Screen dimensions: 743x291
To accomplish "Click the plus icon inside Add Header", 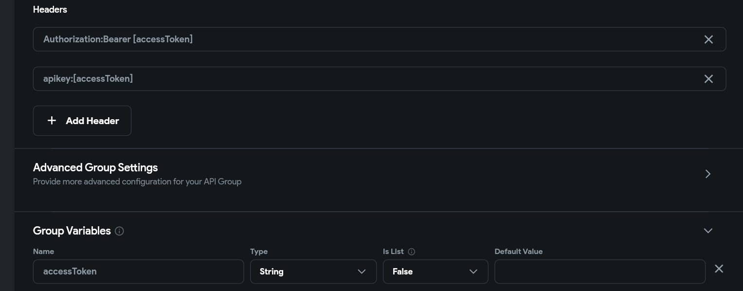I will (x=52, y=121).
